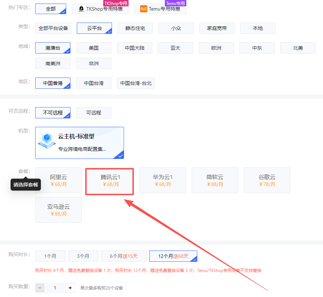This screenshot has width=323, height=297.
Task: Choose 家庭宽带 device type
Action: [217, 28]
